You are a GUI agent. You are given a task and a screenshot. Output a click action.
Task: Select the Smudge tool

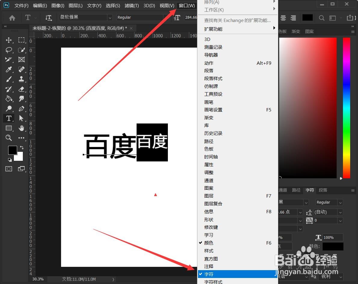[x=21, y=99]
